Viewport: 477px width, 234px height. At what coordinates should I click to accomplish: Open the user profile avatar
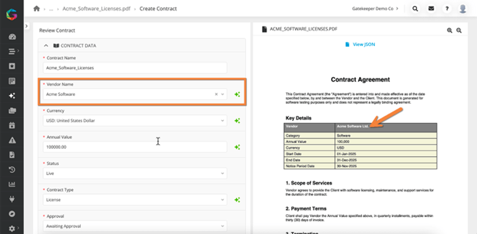(463, 8)
